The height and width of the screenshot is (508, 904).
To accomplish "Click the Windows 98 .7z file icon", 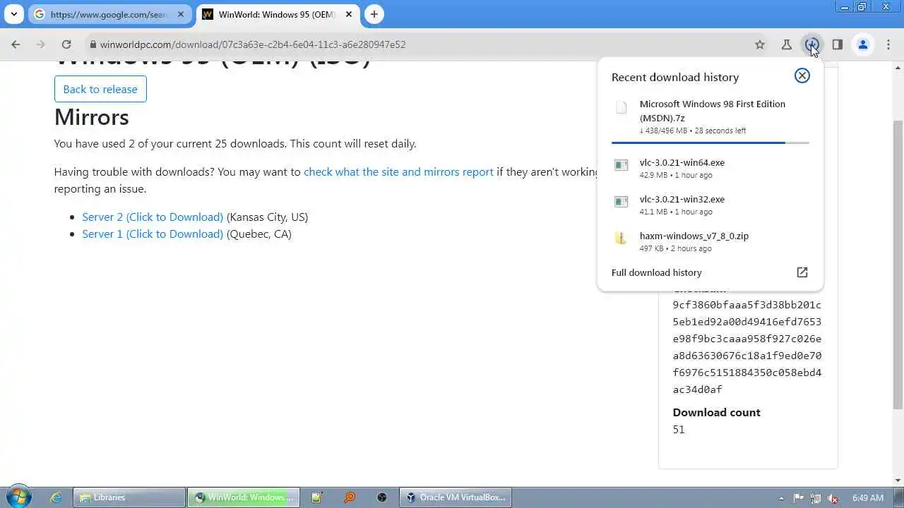I will tap(621, 107).
